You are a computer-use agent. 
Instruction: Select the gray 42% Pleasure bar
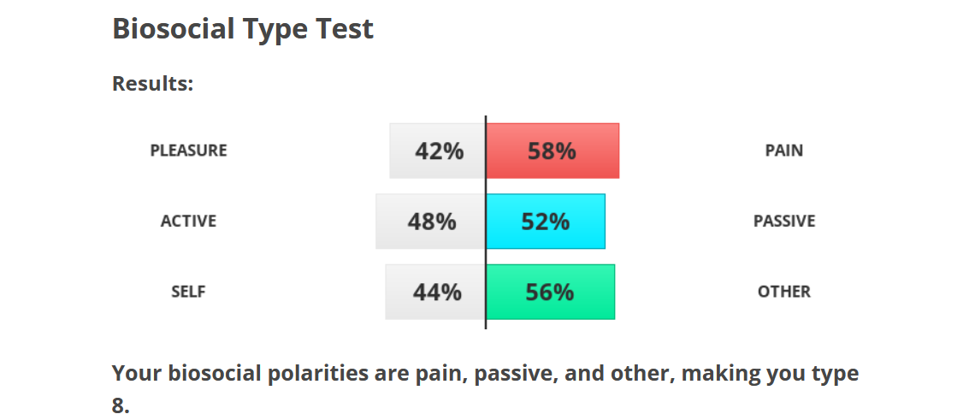[x=438, y=151]
